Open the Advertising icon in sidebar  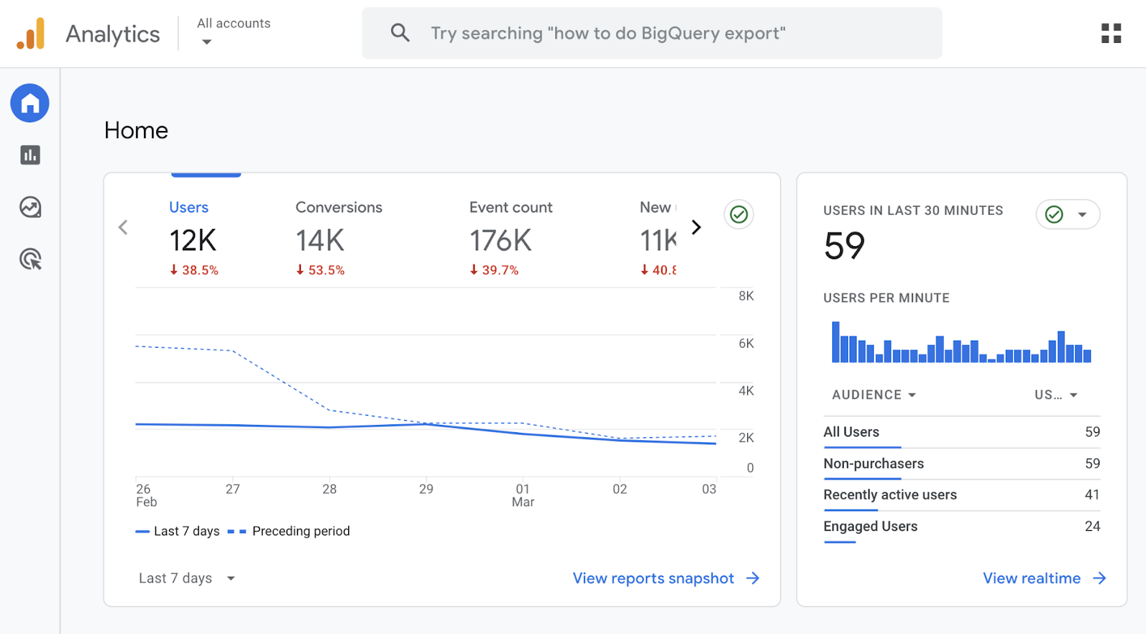pos(30,259)
